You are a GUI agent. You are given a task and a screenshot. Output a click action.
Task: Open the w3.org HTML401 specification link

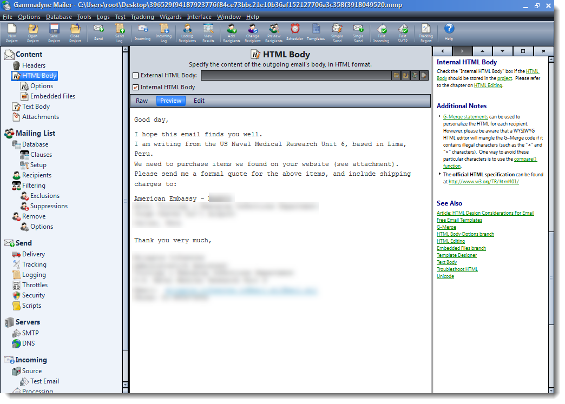point(484,182)
